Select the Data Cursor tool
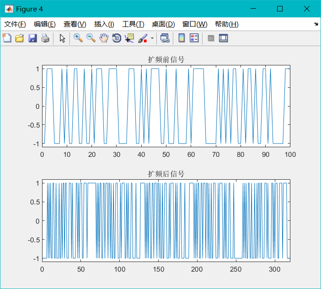Viewport: 321px width, 289px height. tap(129, 38)
